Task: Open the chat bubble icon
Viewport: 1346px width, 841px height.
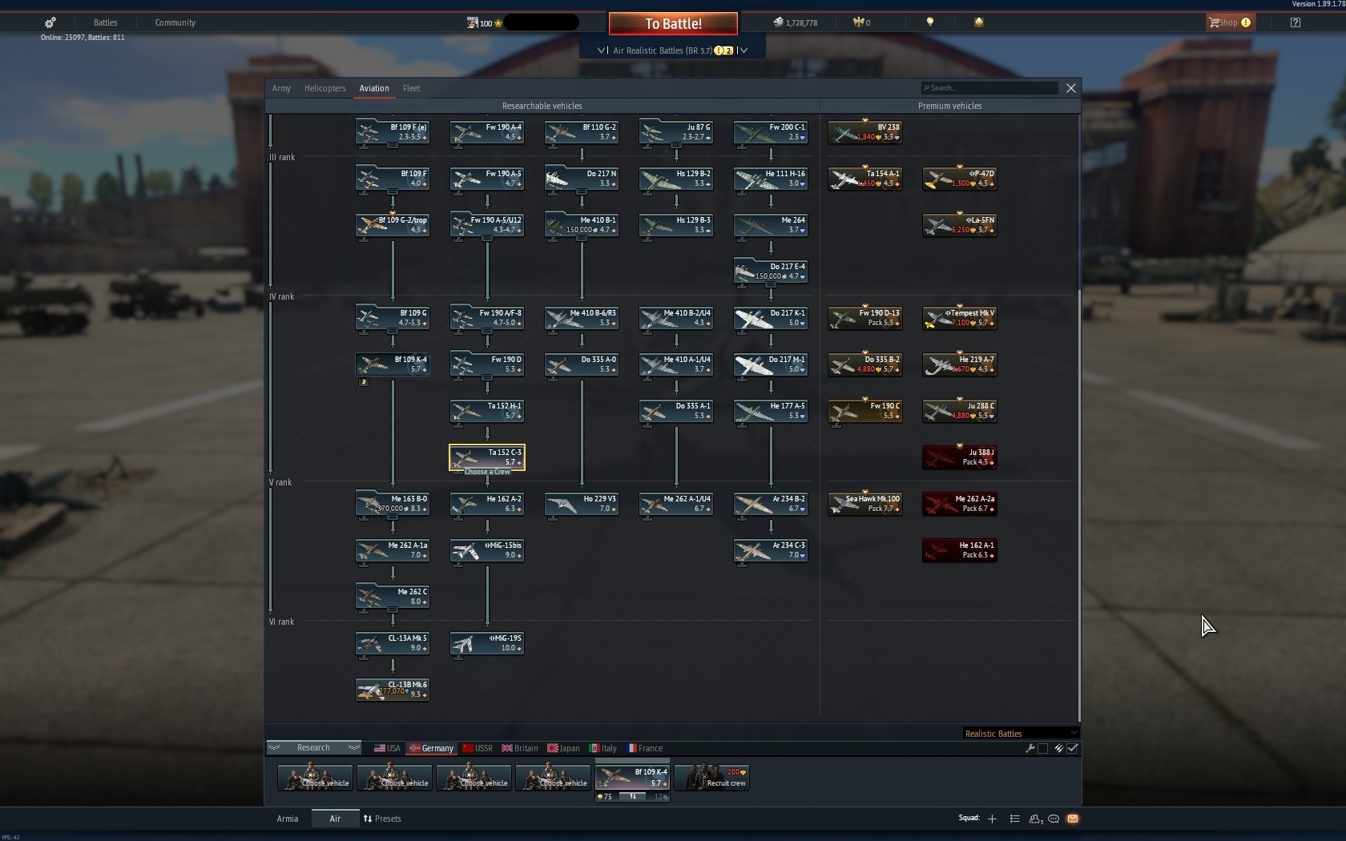Action: click(1054, 819)
